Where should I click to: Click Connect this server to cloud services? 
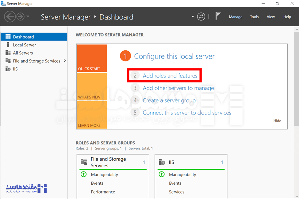(187, 113)
